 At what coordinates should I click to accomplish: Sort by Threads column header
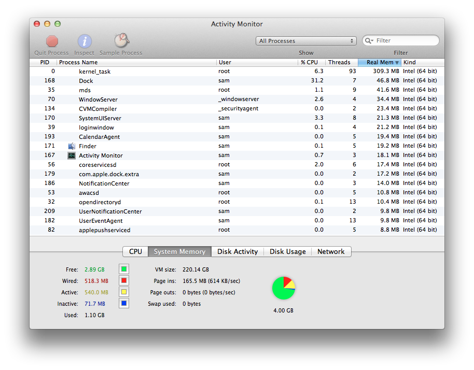[x=341, y=62]
